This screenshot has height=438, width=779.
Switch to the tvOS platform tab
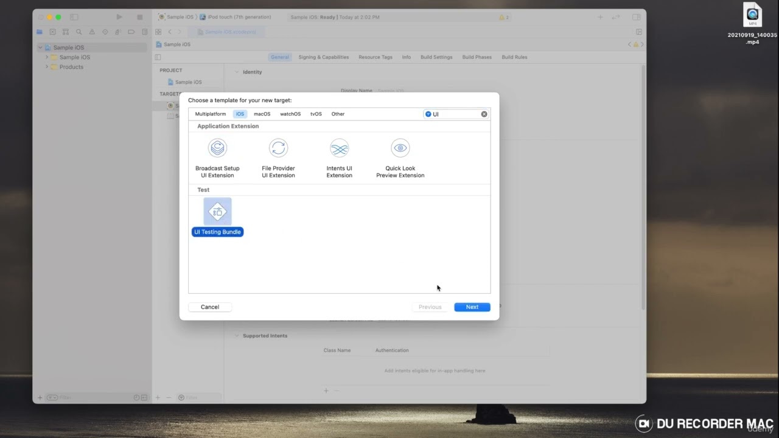tap(316, 114)
